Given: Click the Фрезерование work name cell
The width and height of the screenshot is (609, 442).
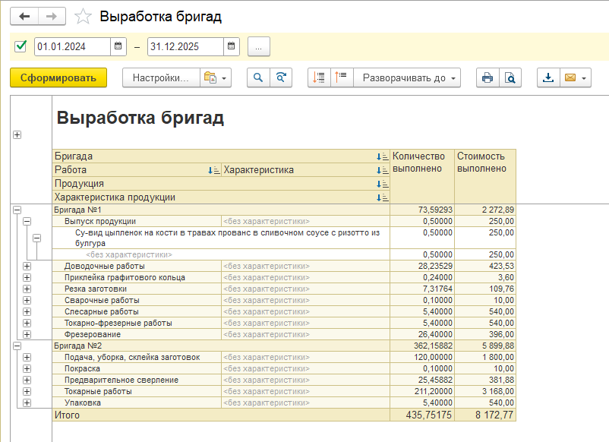Looking at the screenshot, I should coord(137,334).
